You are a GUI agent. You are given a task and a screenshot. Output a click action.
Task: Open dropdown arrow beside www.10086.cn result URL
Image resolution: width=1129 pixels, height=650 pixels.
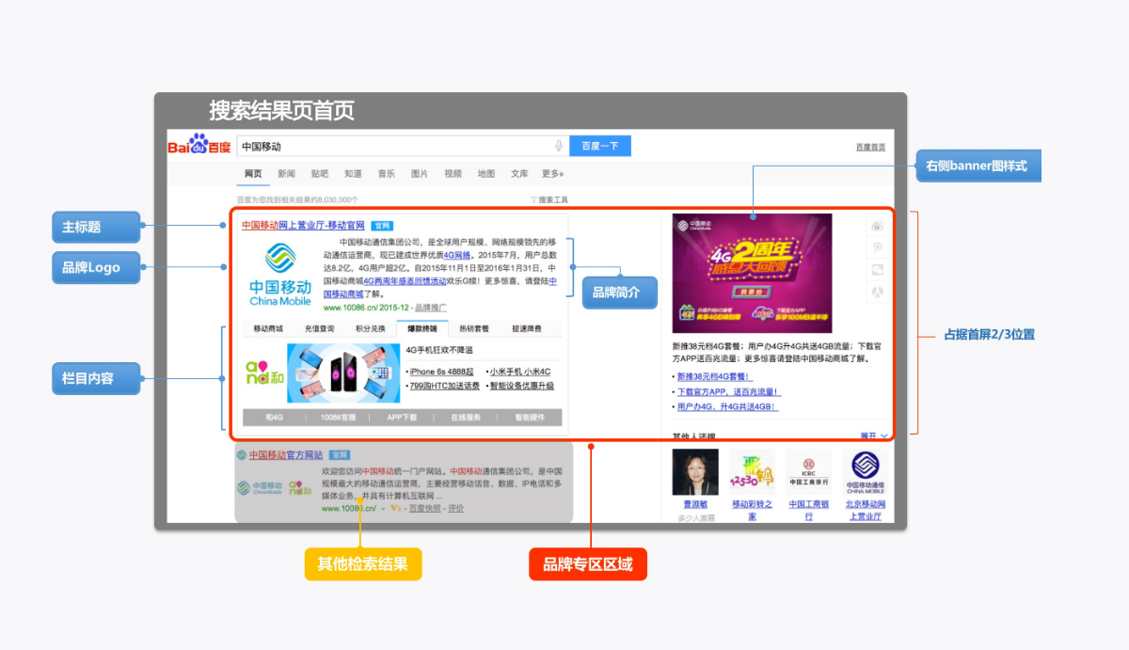[x=382, y=509]
